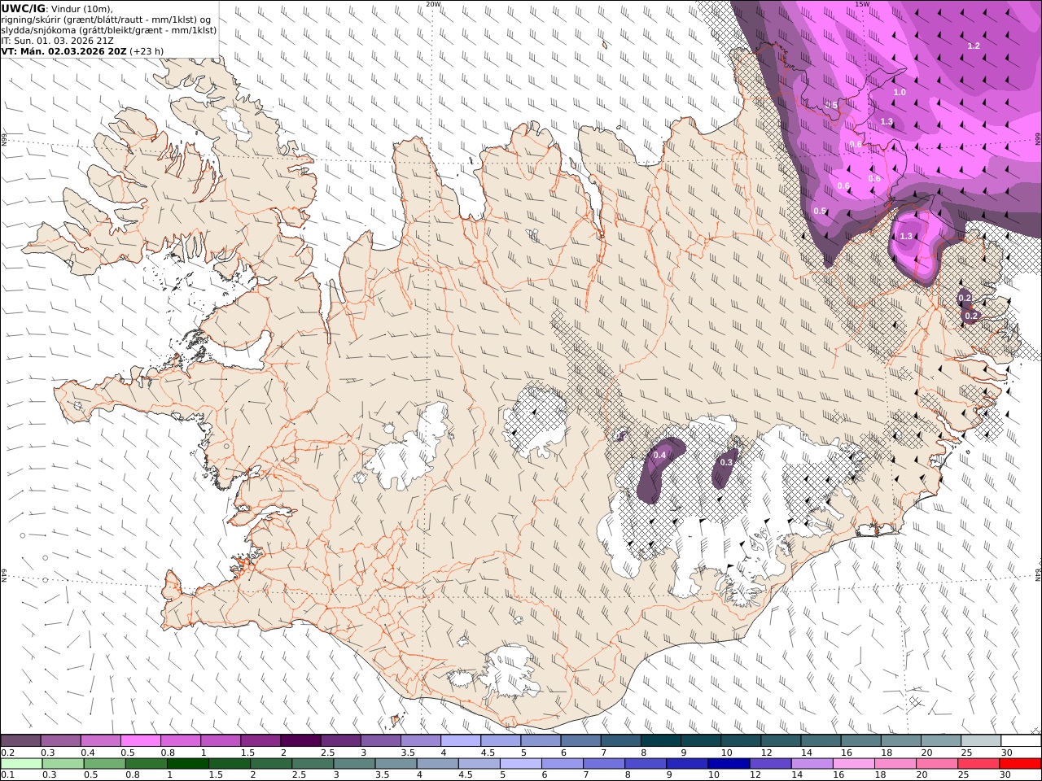Pick the darkest purple swatch labeled 2, top row
The width and height of the screenshot is (1042, 781).
[300, 741]
